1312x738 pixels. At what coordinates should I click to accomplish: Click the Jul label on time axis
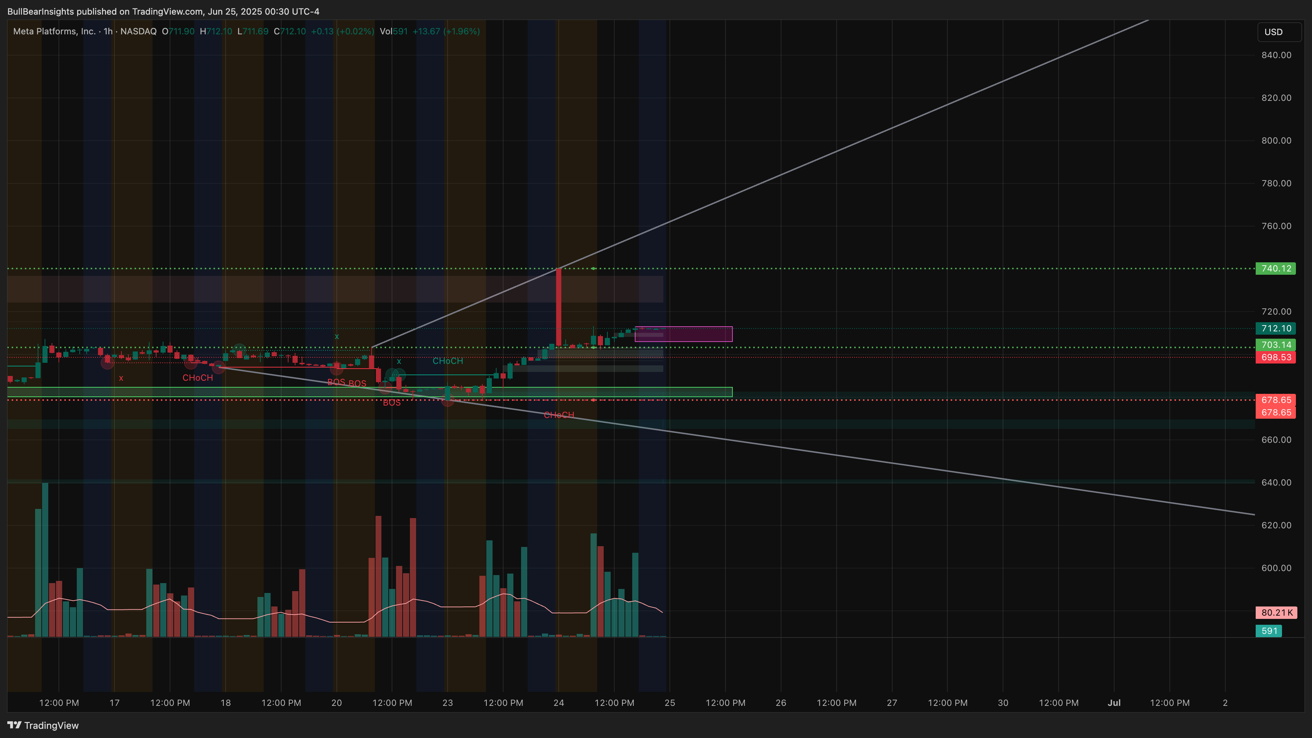1114,702
